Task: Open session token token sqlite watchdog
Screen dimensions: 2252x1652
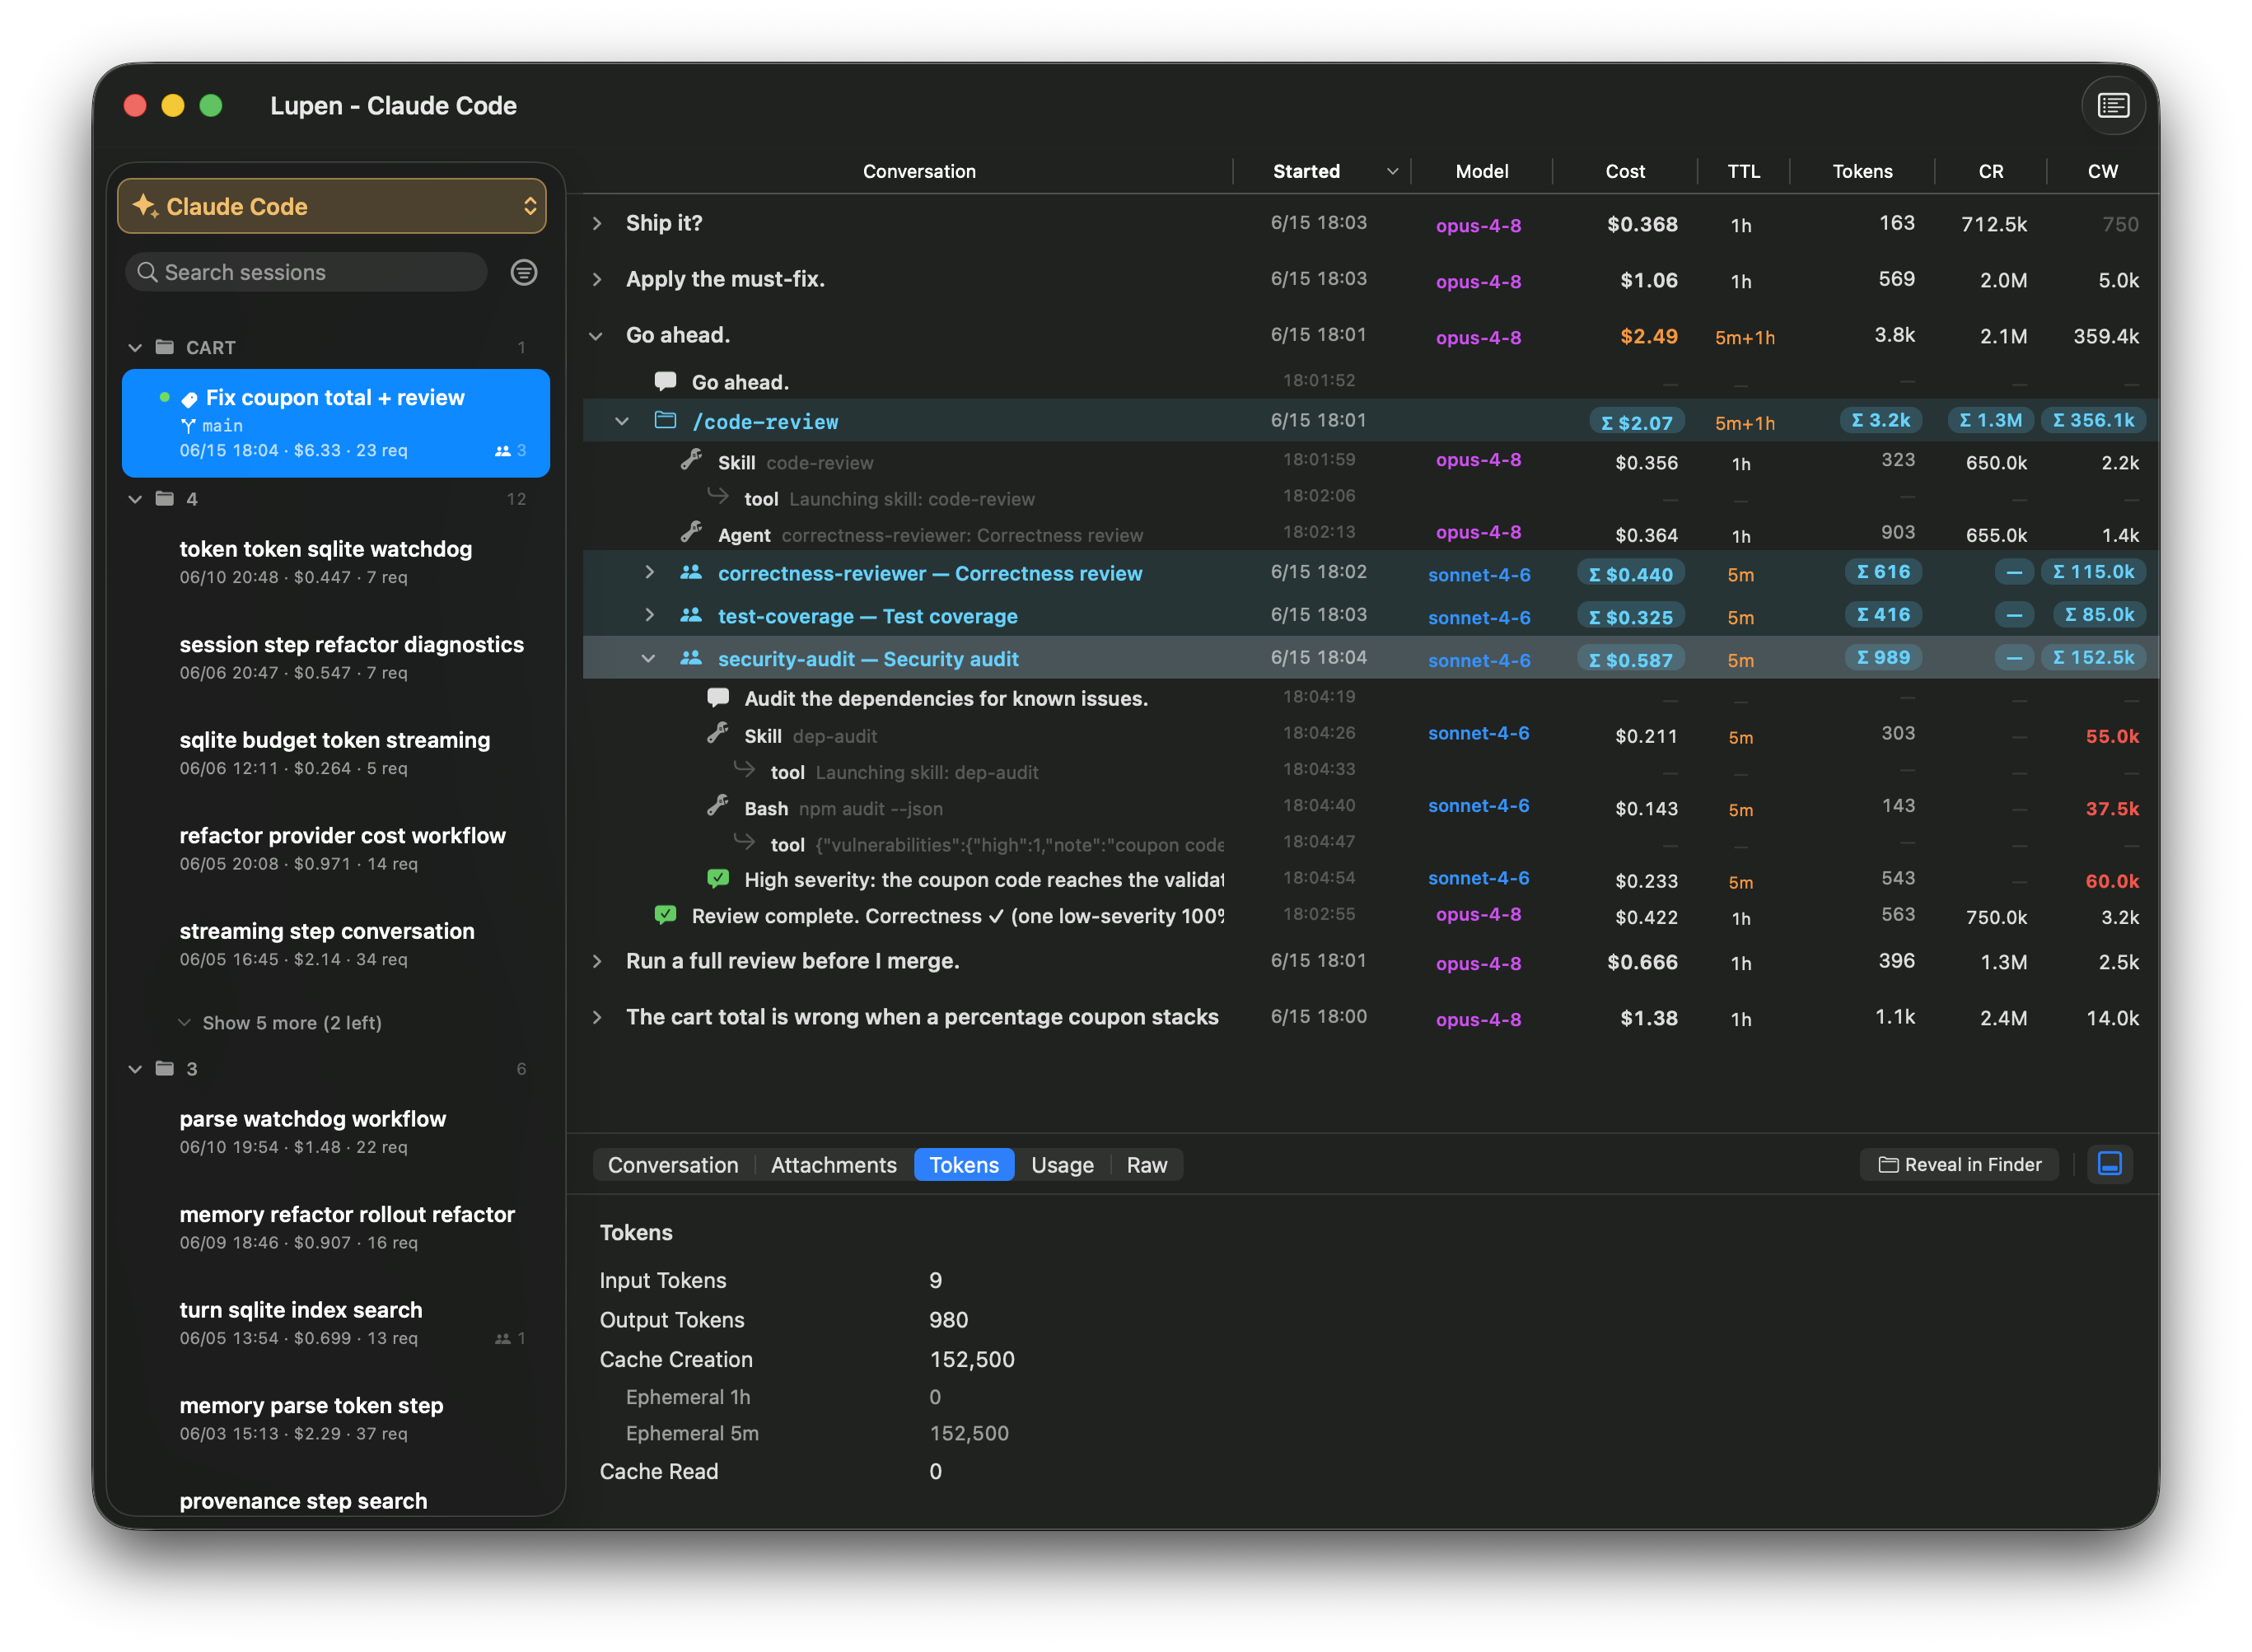Action: (336, 562)
